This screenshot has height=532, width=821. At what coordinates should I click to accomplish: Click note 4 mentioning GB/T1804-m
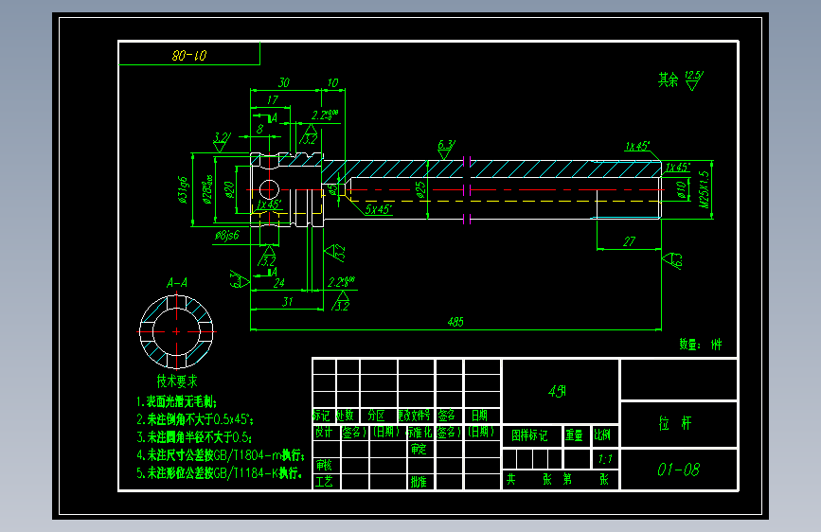(x=220, y=455)
